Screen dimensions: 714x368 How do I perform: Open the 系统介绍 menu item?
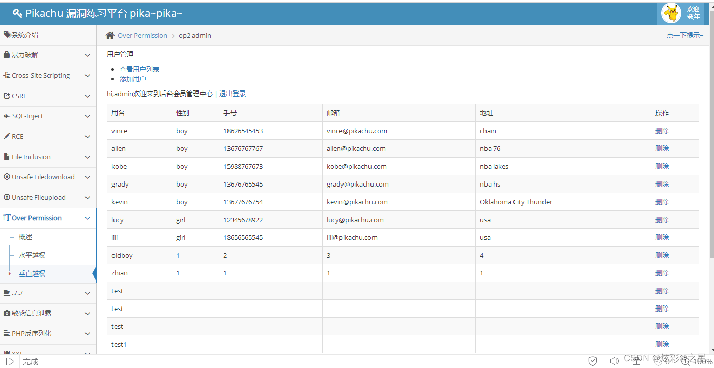pyautogui.click(x=48, y=35)
